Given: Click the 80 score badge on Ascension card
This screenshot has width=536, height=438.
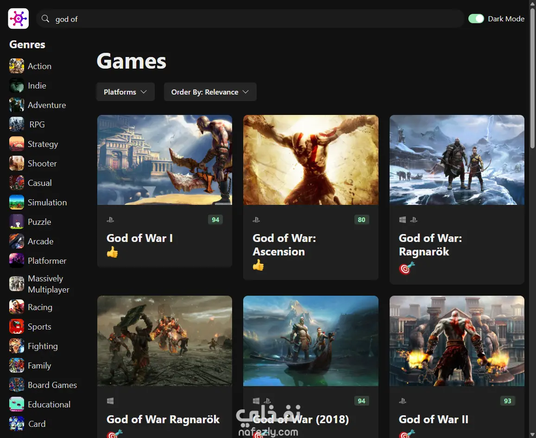Looking at the screenshot, I should click(362, 220).
